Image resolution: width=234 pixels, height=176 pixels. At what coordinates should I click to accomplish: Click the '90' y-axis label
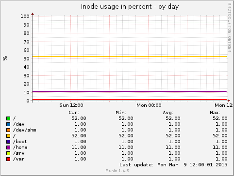pos(27,25)
